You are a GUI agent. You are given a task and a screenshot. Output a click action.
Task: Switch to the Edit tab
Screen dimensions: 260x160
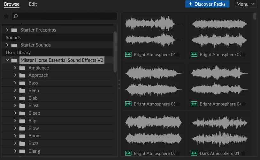[33, 4]
